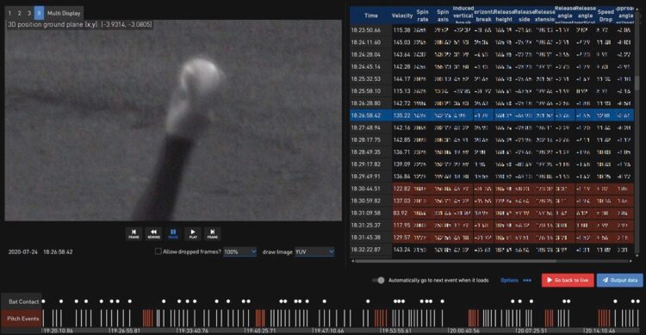The height and width of the screenshot is (335, 646).
Task: Switch to camera view tab 1
Action: pyautogui.click(x=9, y=13)
